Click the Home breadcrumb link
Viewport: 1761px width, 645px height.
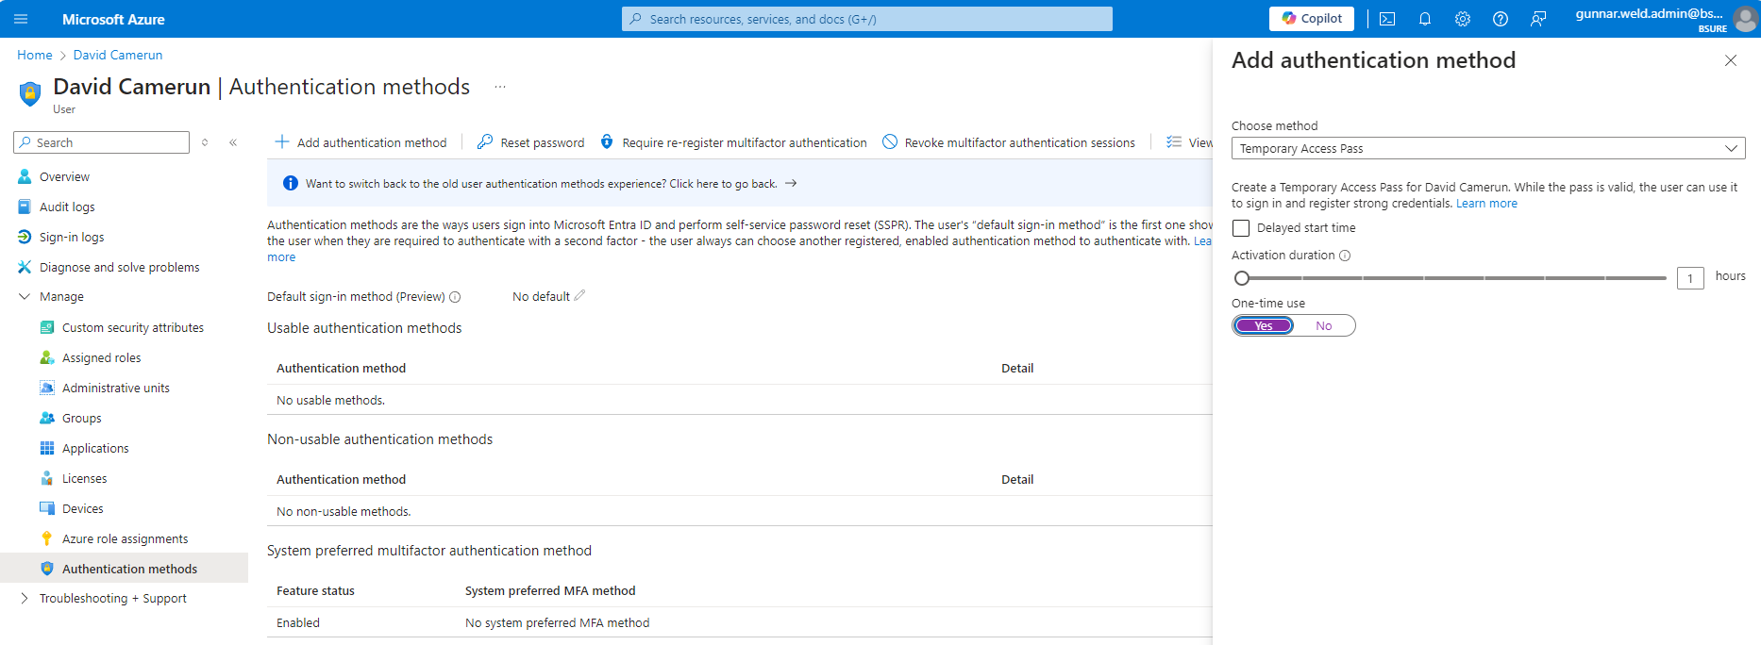(x=35, y=55)
